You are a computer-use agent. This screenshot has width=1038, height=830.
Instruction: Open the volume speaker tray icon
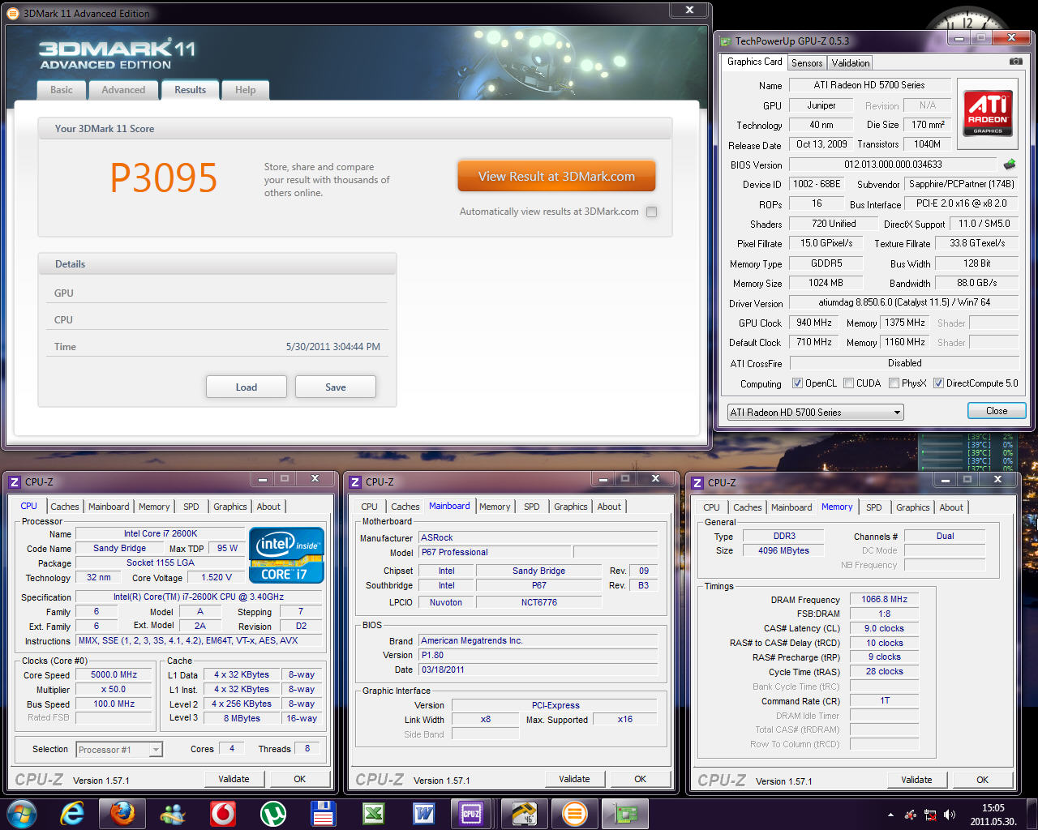[949, 815]
